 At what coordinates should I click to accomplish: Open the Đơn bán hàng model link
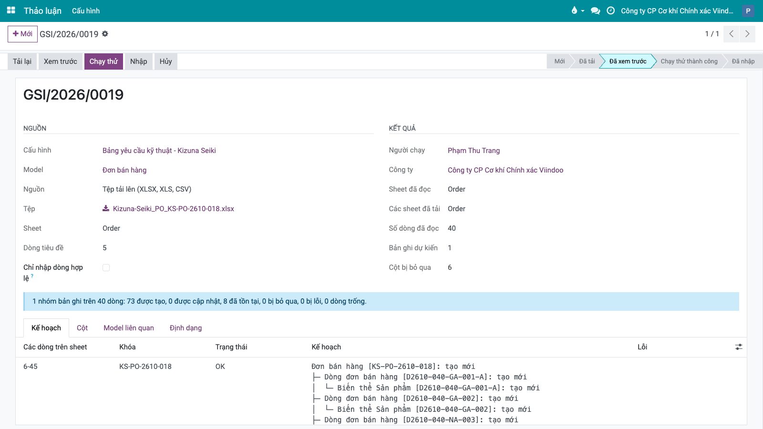[124, 170]
